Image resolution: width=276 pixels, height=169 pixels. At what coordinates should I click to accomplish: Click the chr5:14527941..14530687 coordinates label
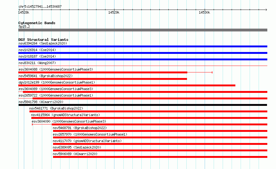pos(40,6)
